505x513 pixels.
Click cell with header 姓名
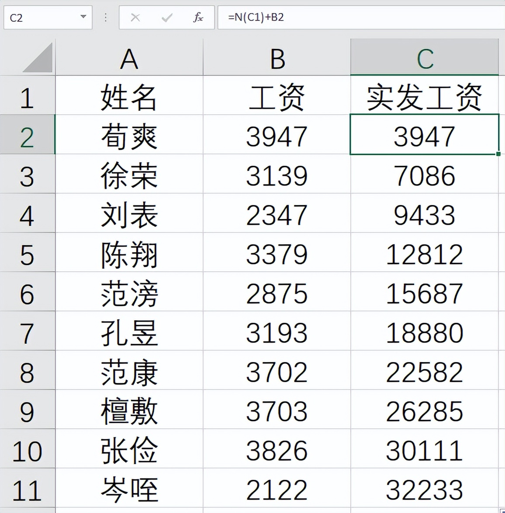[129, 95]
